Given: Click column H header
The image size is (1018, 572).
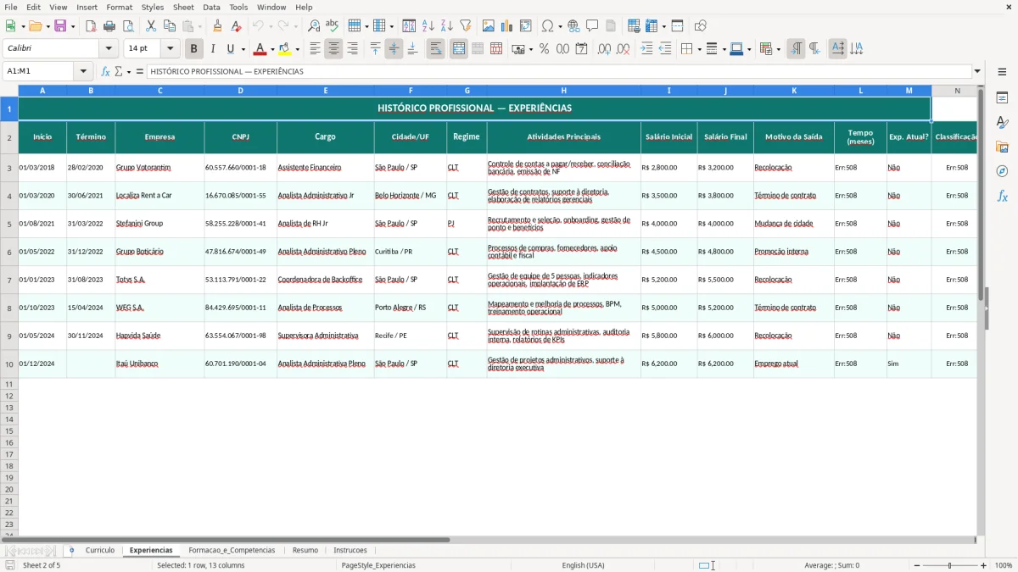Looking at the screenshot, I should [x=563, y=91].
